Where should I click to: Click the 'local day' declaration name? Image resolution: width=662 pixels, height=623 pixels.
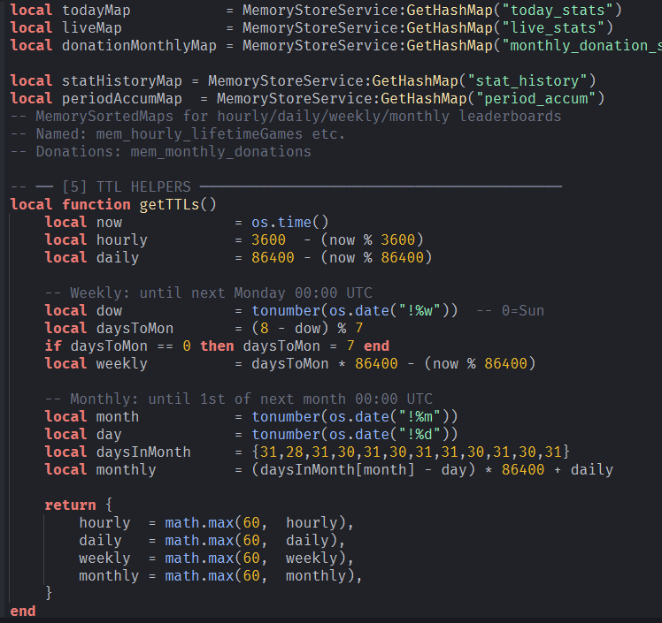(x=109, y=434)
